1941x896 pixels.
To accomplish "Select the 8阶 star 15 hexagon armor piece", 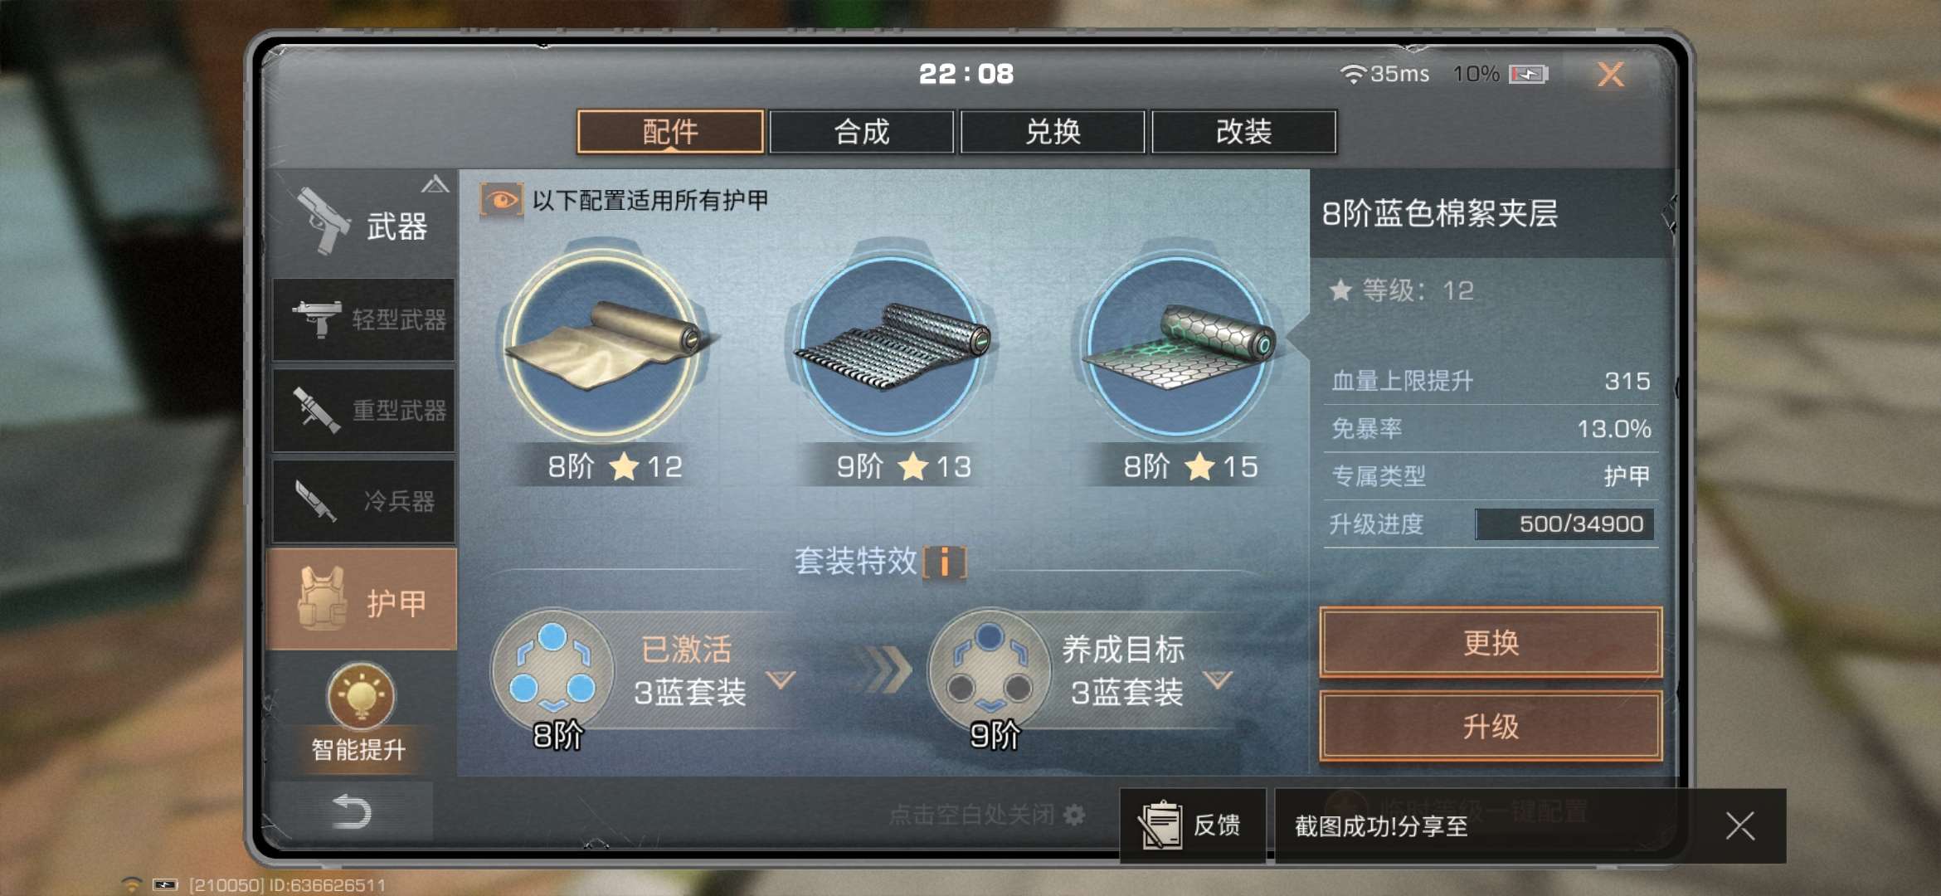I will 1178,345.
